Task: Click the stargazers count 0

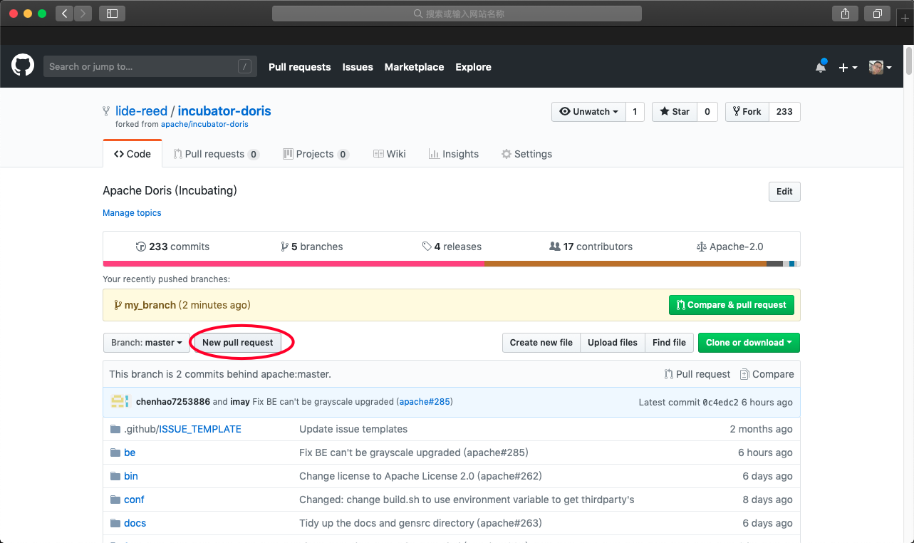Action: (x=707, y=112)
